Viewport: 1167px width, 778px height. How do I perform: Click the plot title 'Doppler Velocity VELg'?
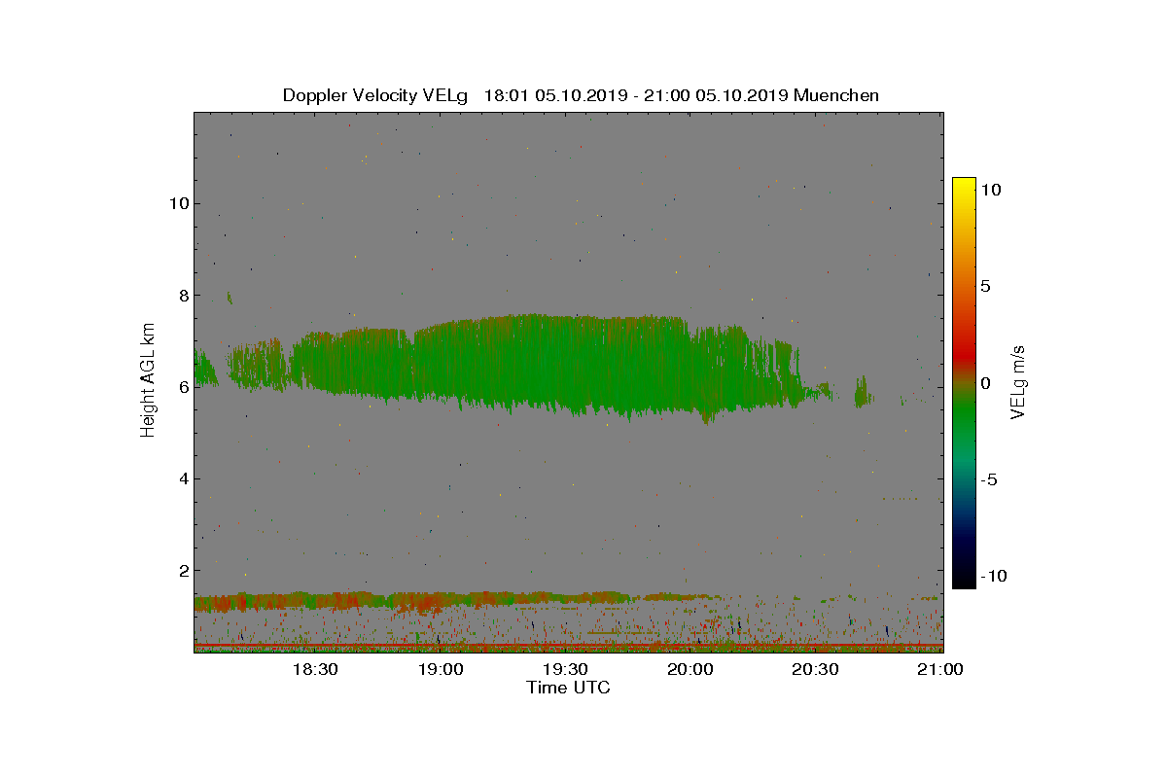click(375, 95)
